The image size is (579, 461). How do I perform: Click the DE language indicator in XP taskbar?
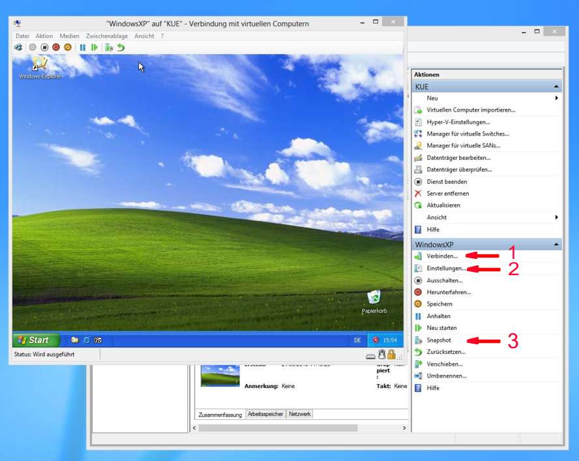point(357,340)
